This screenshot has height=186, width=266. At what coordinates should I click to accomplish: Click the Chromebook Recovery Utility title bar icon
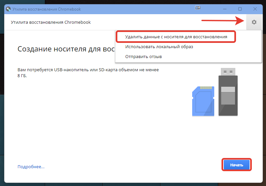point(8,9)
